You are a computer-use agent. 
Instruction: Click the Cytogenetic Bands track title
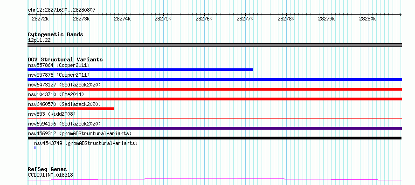(x=55, y=34)
